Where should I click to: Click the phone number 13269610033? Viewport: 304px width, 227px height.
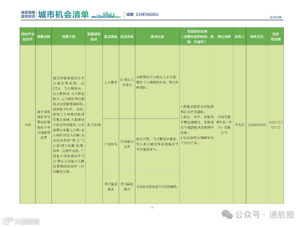coord(257,125)
